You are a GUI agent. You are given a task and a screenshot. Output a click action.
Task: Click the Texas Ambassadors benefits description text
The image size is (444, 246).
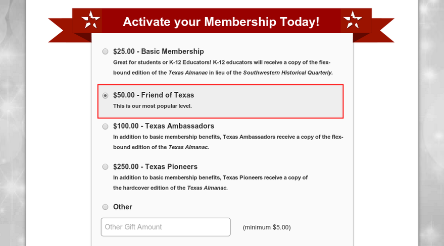(x=228, y=137)
